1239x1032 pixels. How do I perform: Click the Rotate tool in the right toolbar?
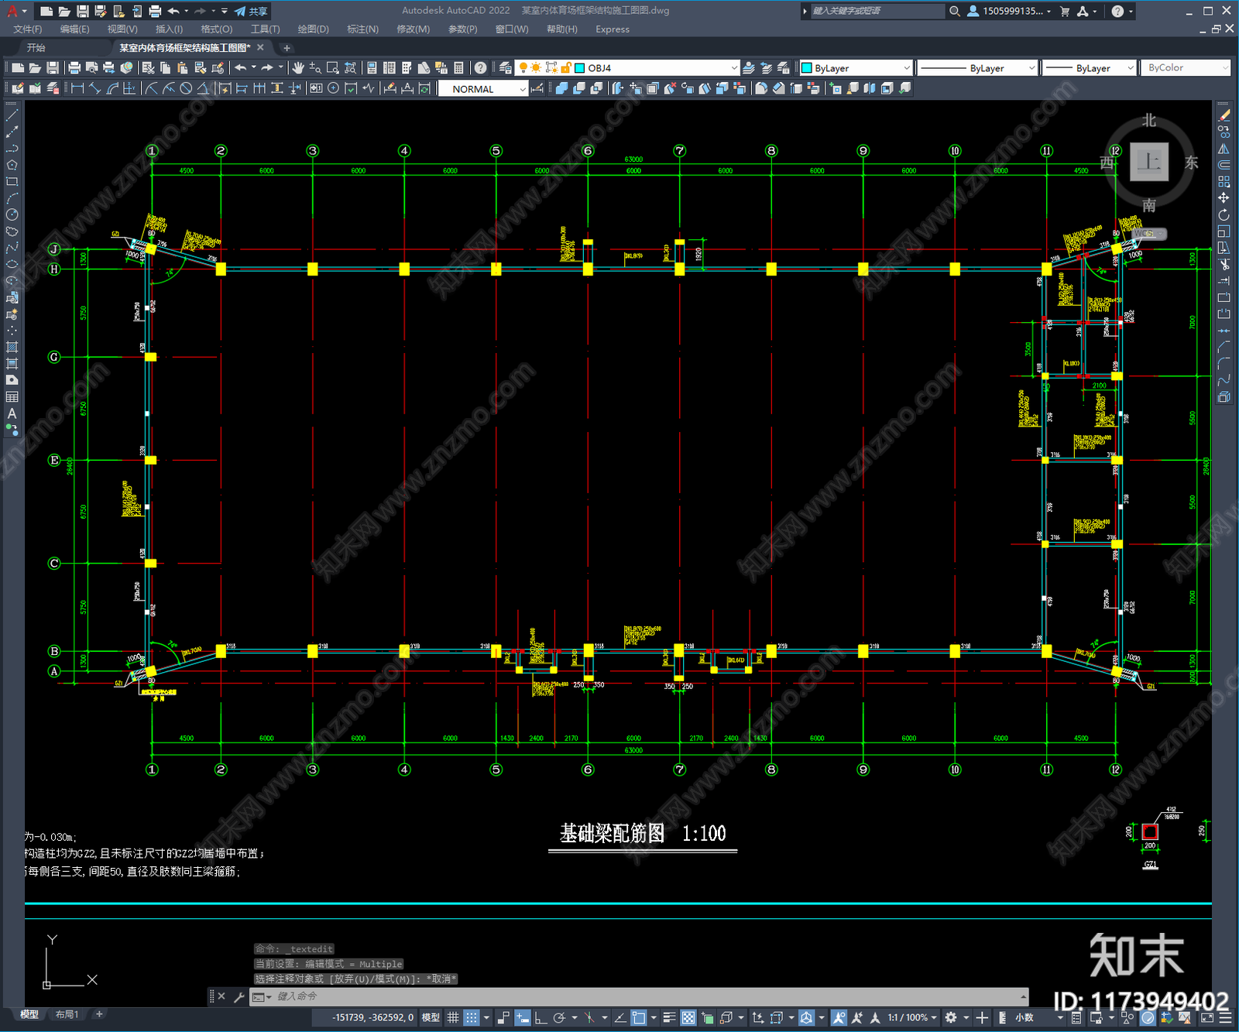1224,214
